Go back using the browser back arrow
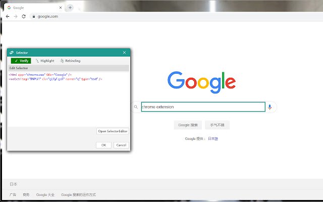This screenshot has width=323, height=202. point(8,16)
